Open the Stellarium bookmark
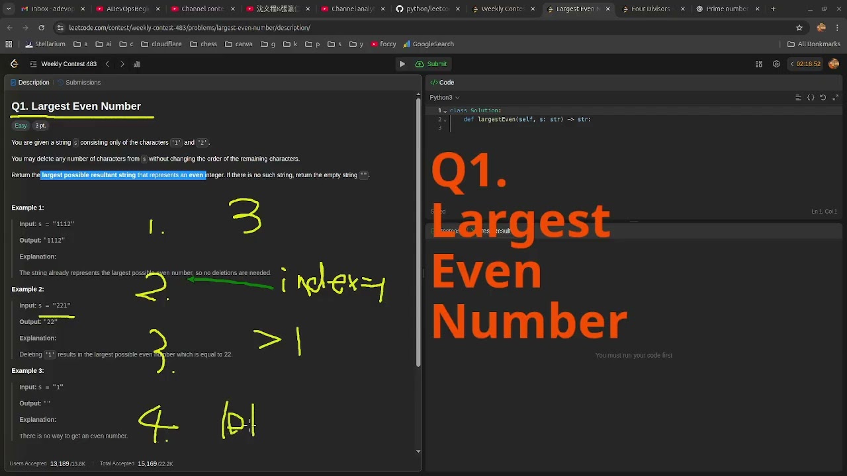The image size is (847, 476). pyautogui.click(x=45, y=44)
